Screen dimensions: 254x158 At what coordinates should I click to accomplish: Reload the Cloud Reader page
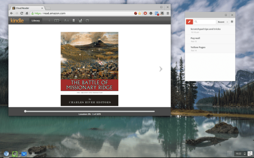point(22,13)
